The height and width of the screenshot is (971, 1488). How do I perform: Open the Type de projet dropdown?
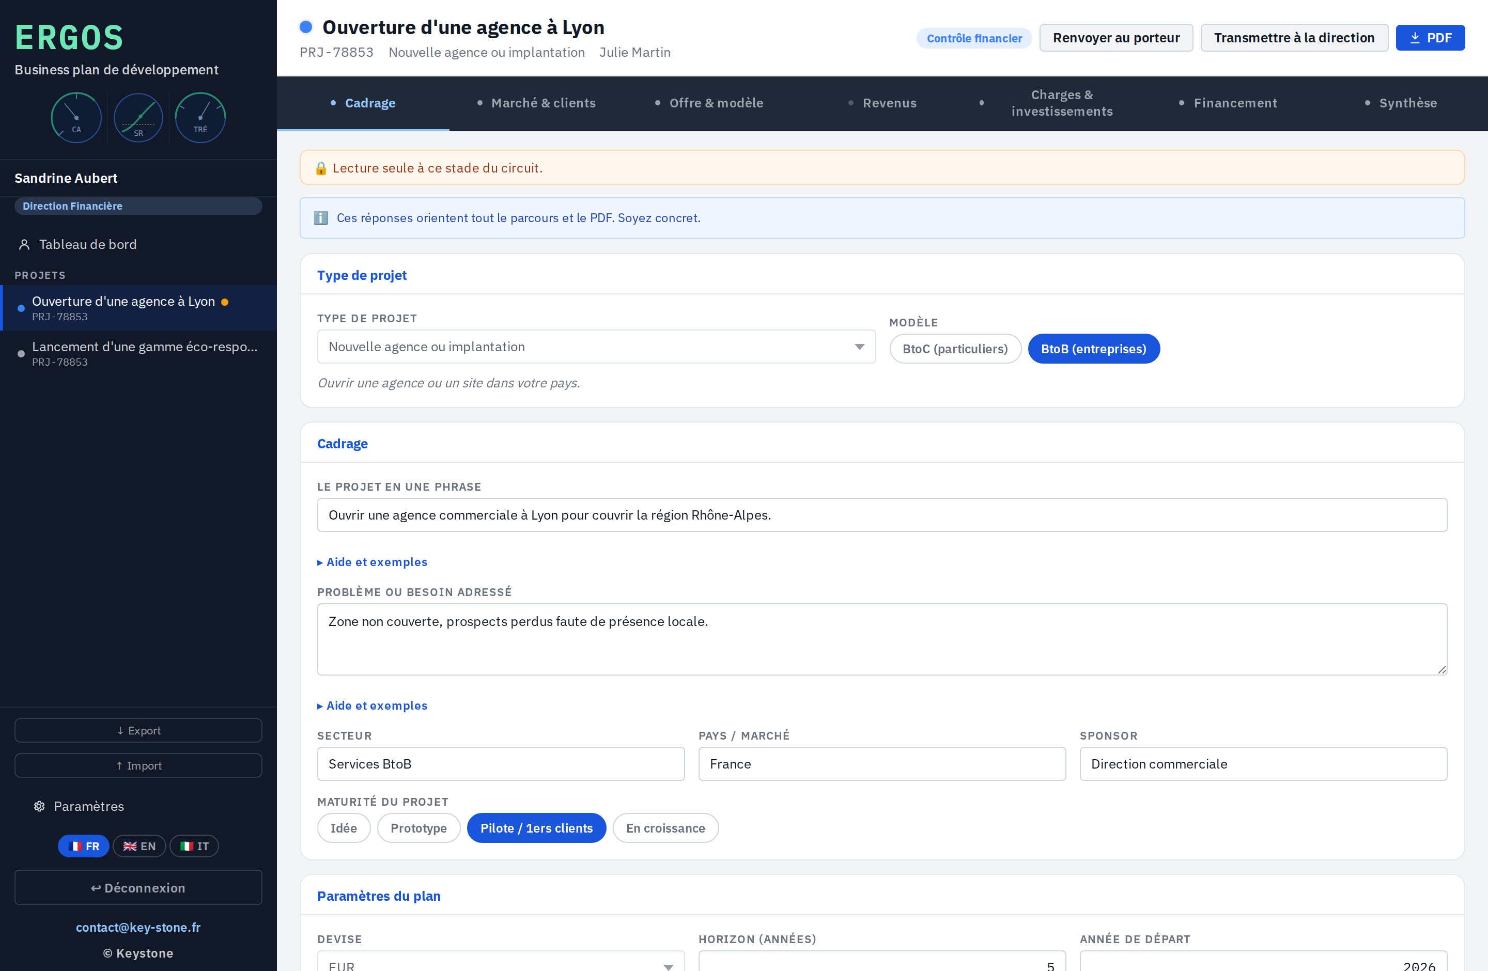596,347
